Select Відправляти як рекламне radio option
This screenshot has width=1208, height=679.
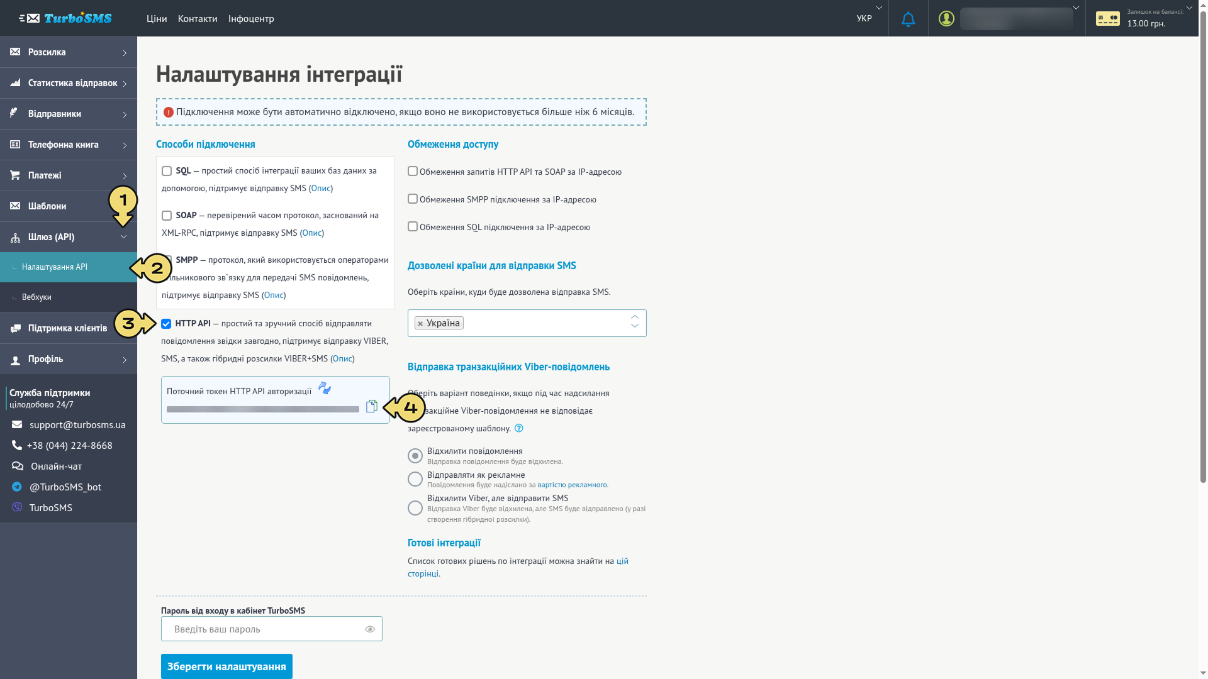(415, 479)
